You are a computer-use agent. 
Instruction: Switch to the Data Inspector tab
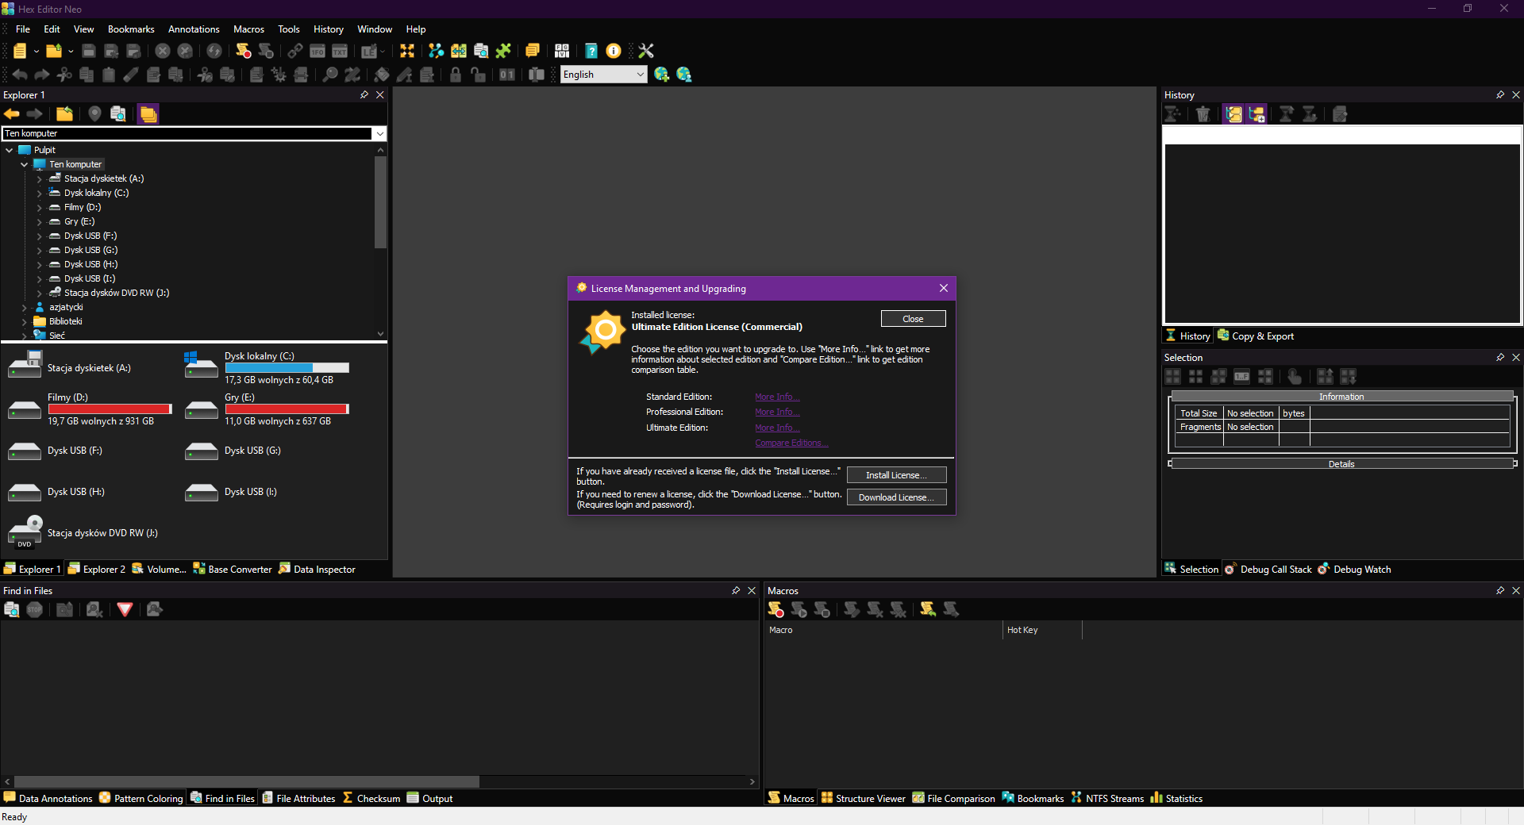pos(317,569)
